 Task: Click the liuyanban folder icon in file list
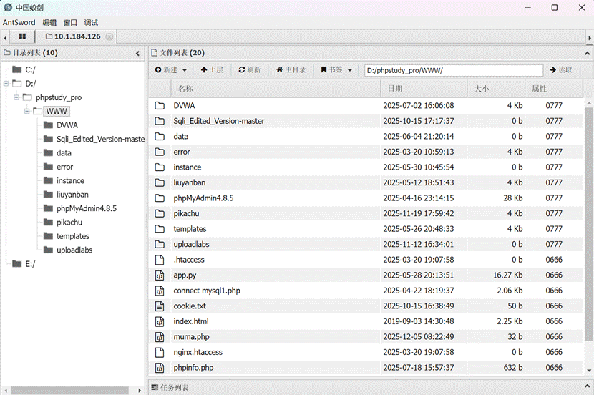[x=160, y=182]
